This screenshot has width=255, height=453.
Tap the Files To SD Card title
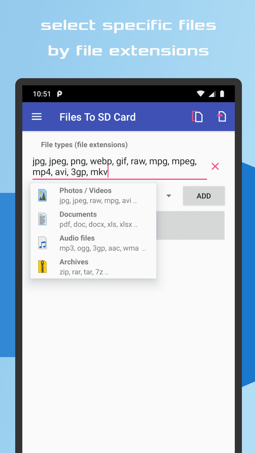point(97,117)
